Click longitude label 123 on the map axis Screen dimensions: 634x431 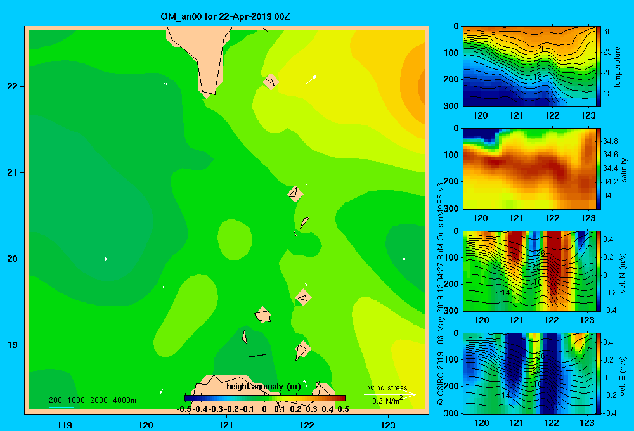click(x=388, y=425)
